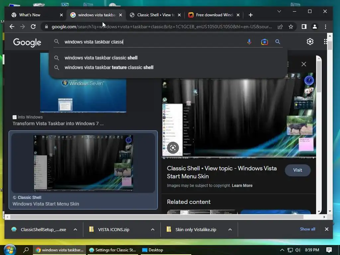Click page scrollbar down arrow

point(330,211)
